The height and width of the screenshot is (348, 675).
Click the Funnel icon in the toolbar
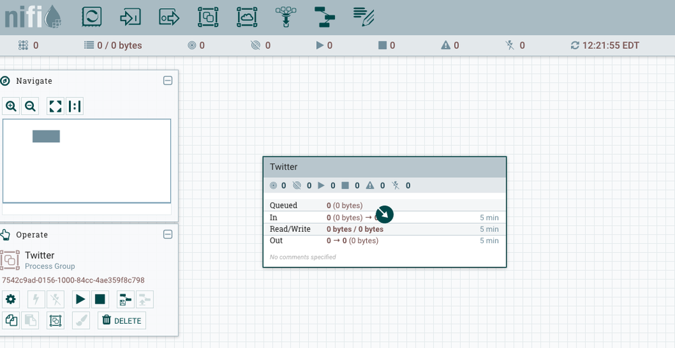tap(286, 17)
